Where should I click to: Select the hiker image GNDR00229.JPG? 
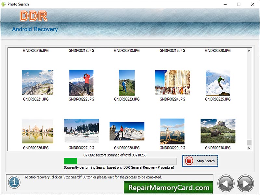[172, 131]
